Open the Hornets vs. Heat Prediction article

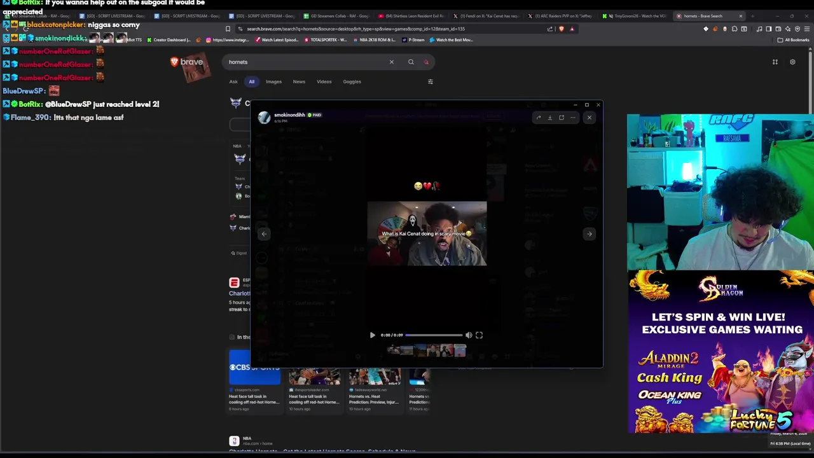pyautogui.click(x=374, y=399)
